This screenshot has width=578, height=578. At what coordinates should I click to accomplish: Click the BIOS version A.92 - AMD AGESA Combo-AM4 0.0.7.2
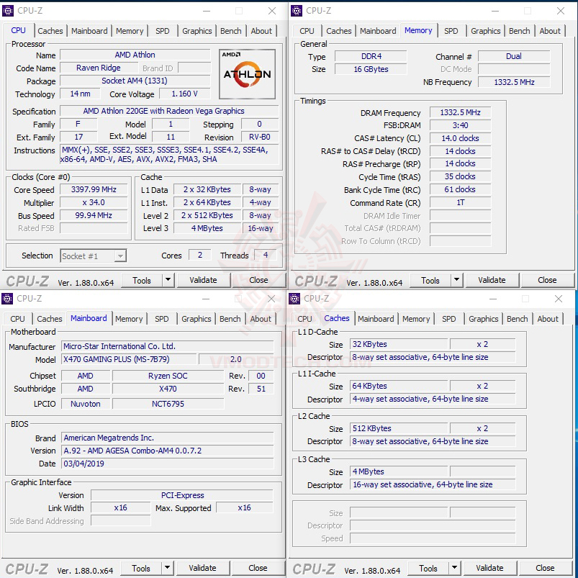168,451
